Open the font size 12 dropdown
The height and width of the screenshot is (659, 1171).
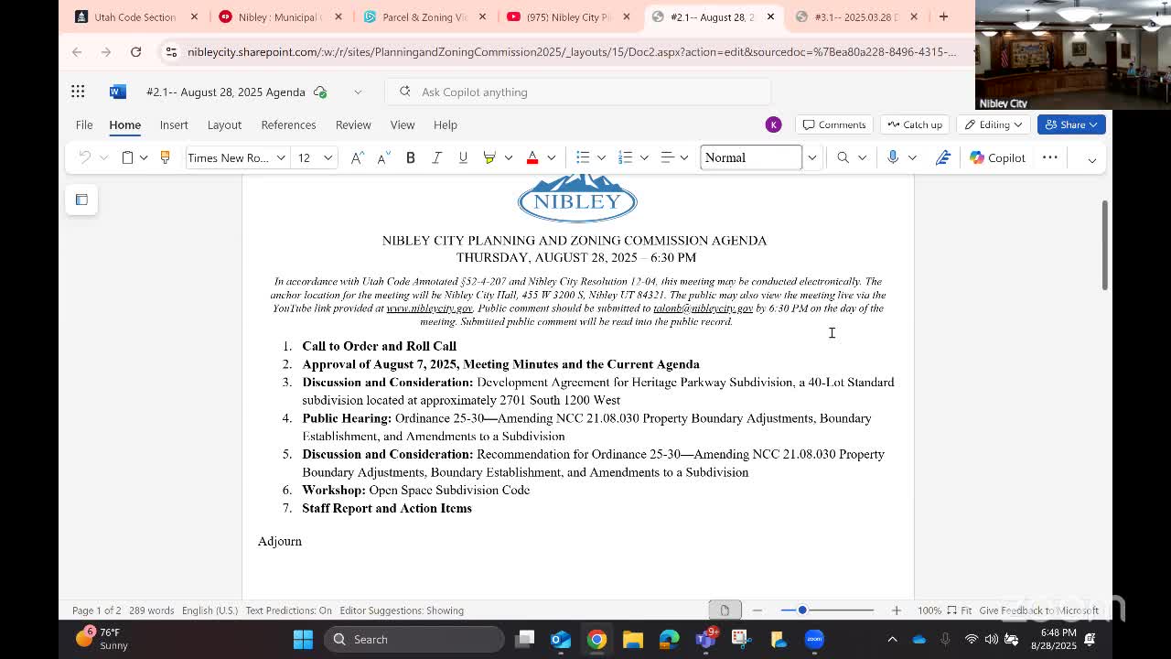(x=328, y=157)
